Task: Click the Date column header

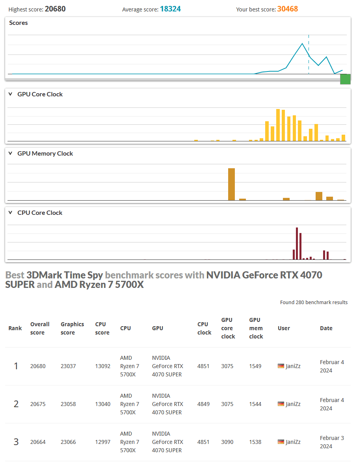Action: point(326,328)
